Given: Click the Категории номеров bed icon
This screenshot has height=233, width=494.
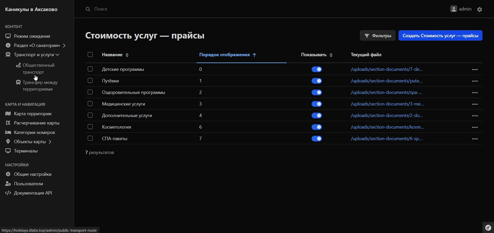Looking at the screenshot, I should 8,132.
